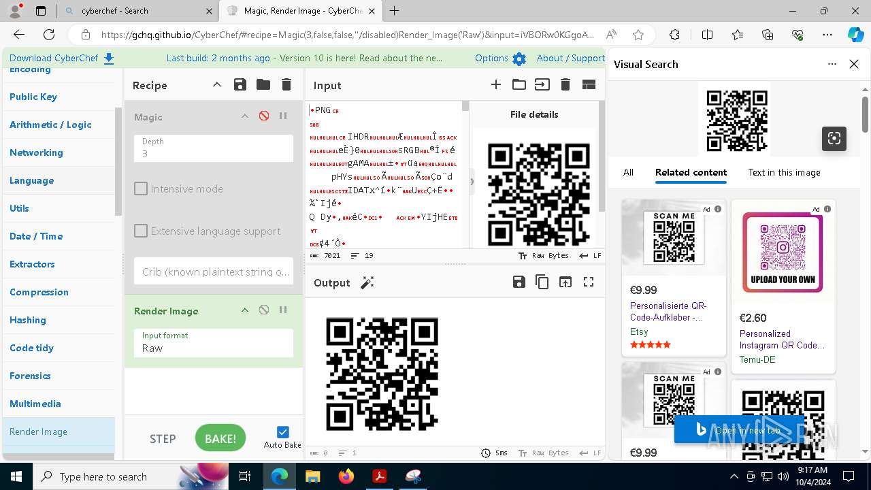Set a breakpoint on the Magic operation
871x490 pixels.
pos(283,116)
